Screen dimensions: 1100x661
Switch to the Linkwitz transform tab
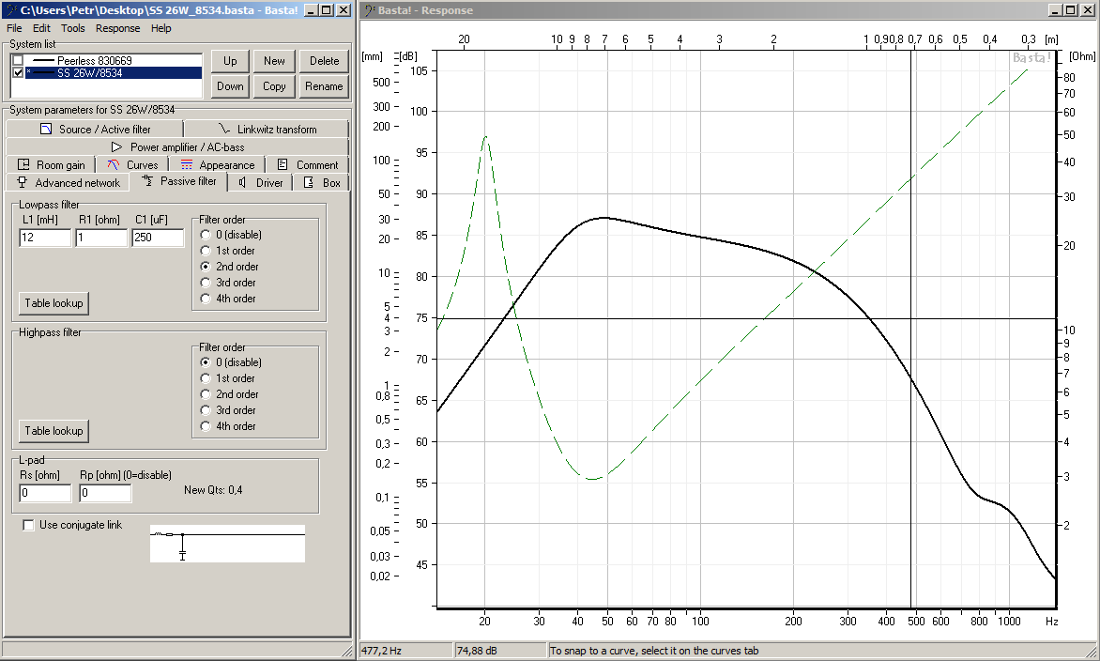click(x=267, y=130)
